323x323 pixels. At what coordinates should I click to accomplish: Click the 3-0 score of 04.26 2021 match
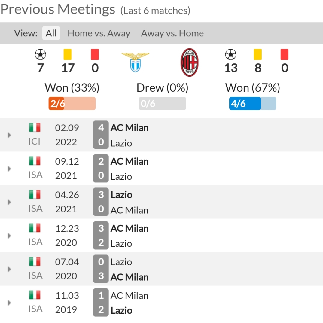point(101,202)
